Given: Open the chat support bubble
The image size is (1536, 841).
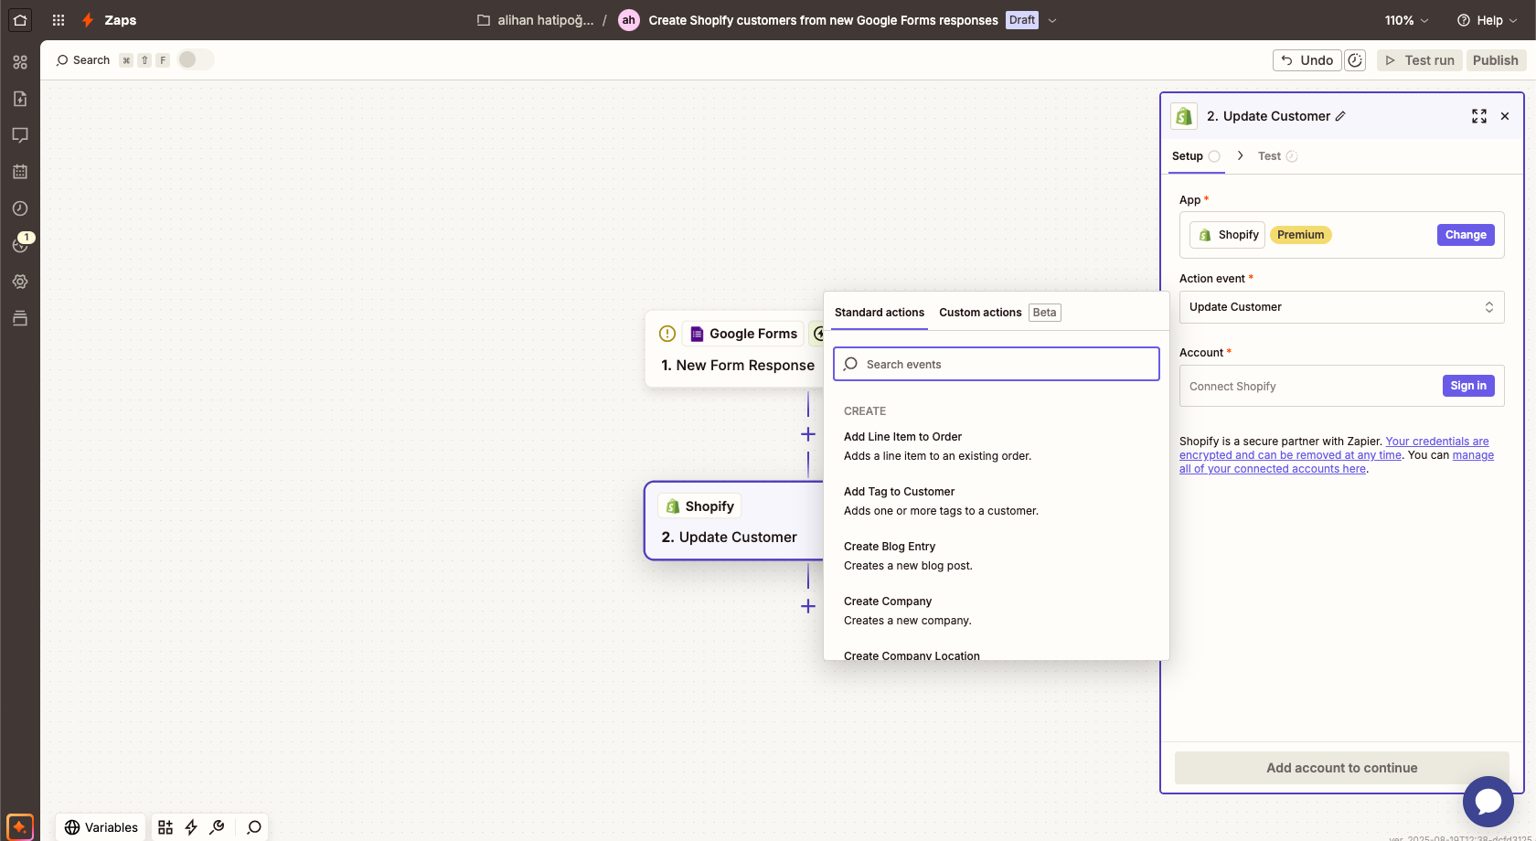Looking at the screenshot, I should pyautogui.click(x=1488, y=802).
